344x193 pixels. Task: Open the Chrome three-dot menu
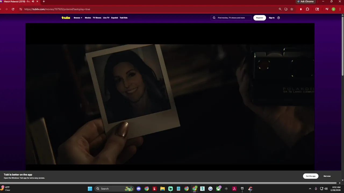click(x=340, y=9)
